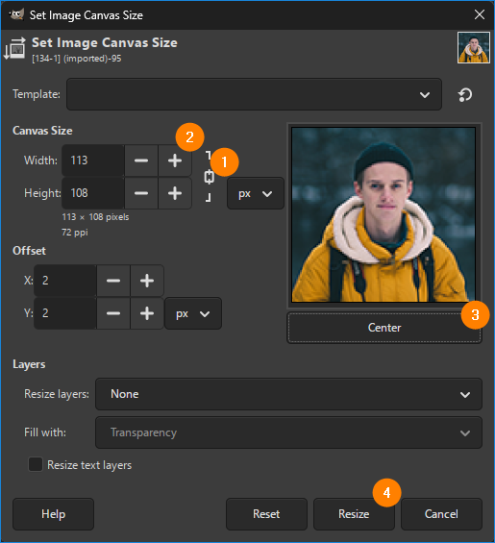Click the chain link aspect ratio lock

(209, 177)
